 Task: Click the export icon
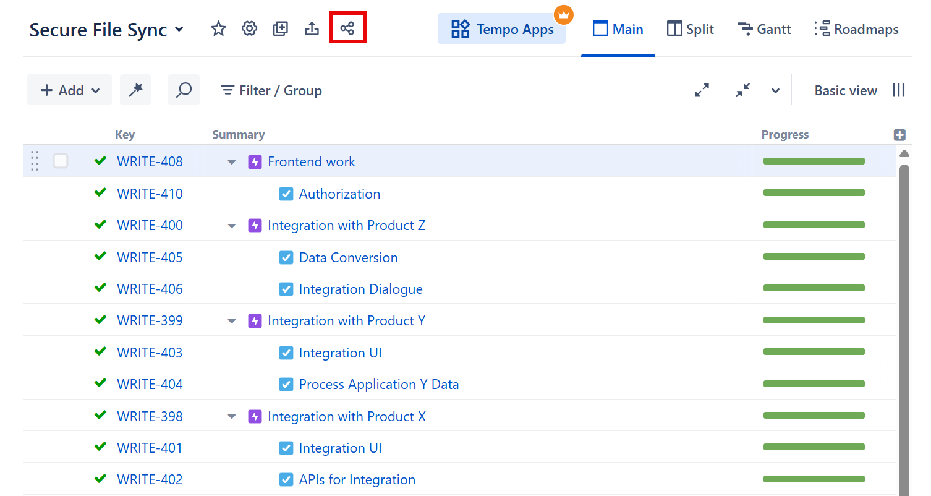[x=312, y=28]
